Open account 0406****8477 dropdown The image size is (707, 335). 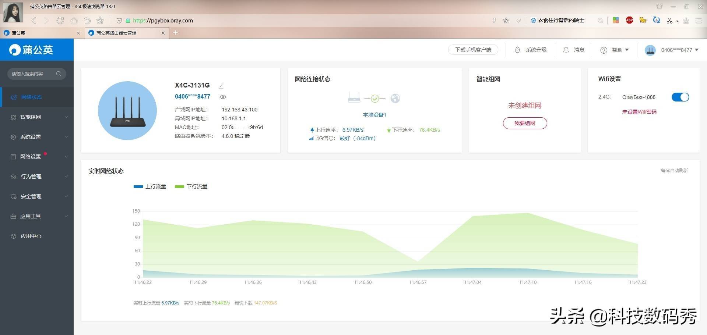point(680,50)
